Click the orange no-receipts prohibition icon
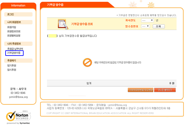Screen dimensions: 185x129 pyautogui.click(x=87, y=62)
